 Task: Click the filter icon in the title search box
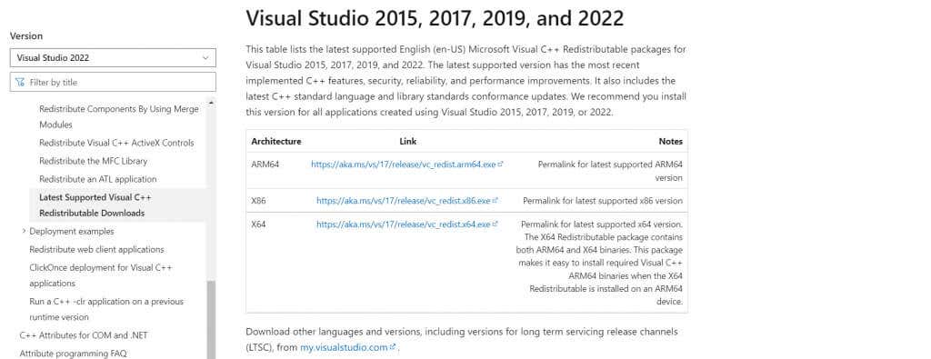20,82
